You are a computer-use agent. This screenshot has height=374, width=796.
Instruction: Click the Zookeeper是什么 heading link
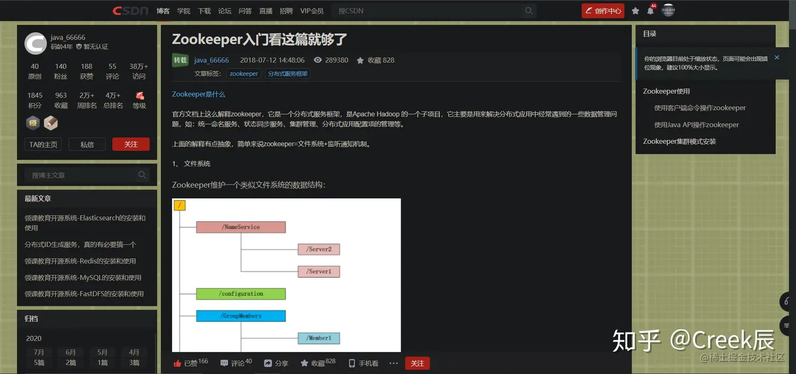(x=198, y=94)
